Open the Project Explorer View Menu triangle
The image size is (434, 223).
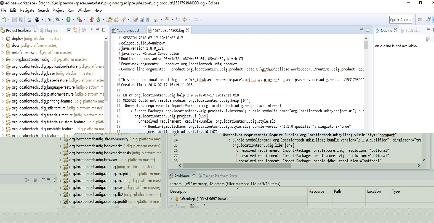tap(92, 29)
